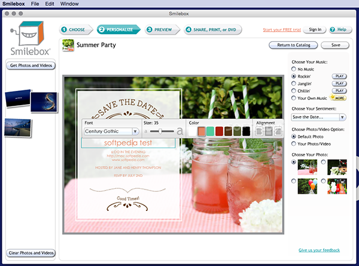Click the 'Good Times!' card text

pyautogui.click(x=128, y=198)
